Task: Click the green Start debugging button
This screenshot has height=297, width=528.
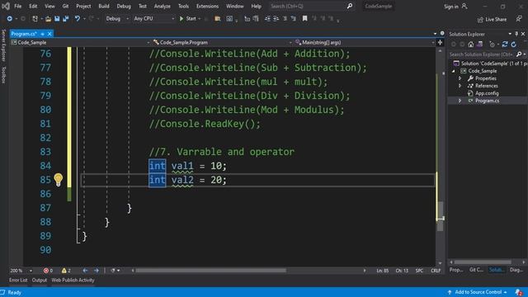Action: click(188, 19)
